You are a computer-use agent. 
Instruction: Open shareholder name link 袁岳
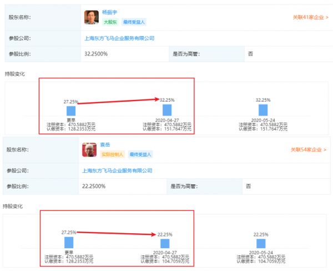coord(105,144)
